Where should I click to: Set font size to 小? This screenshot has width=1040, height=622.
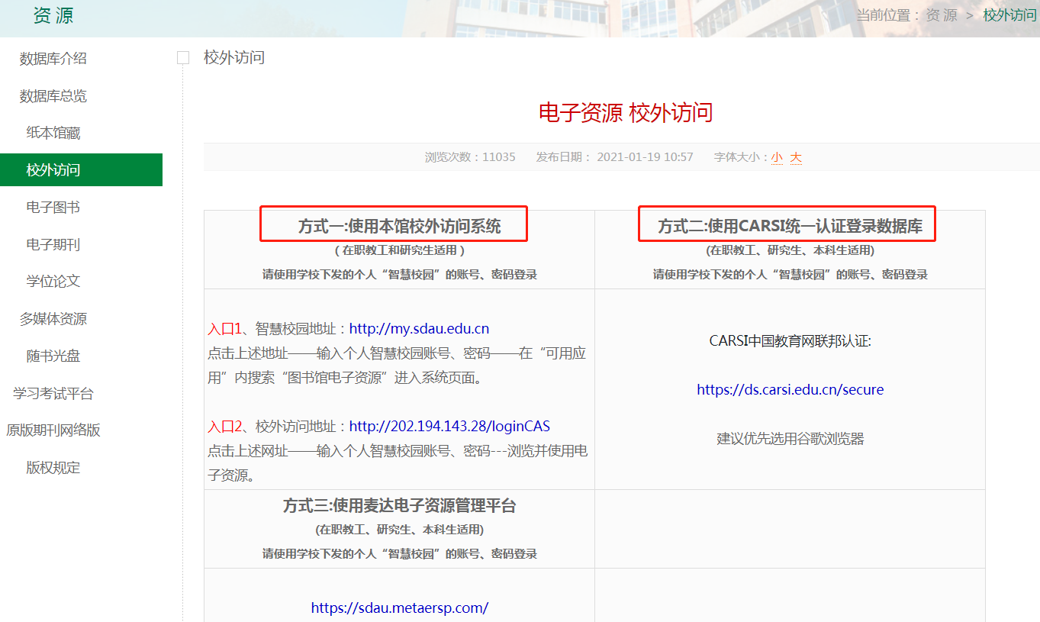(x=777, y=157)
